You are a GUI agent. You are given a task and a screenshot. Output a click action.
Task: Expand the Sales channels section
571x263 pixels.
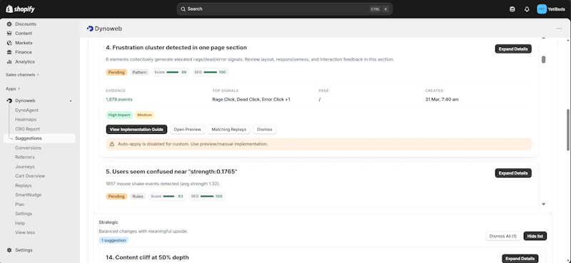click(22, 75)
